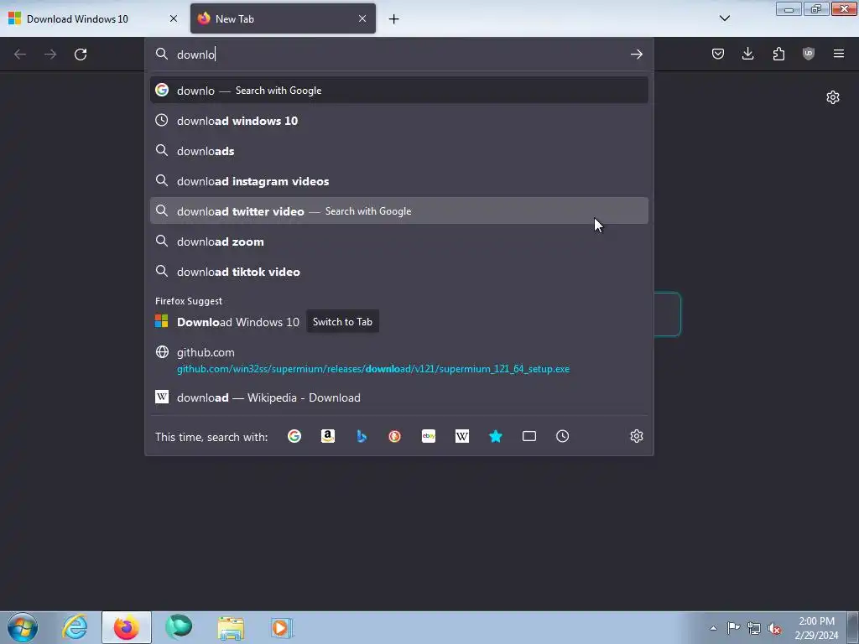Image resolution: width=859 pixels, height=644 pixels.
Task: Open Windows Media Player on taskbar
Action: click(x=282, y=627)
